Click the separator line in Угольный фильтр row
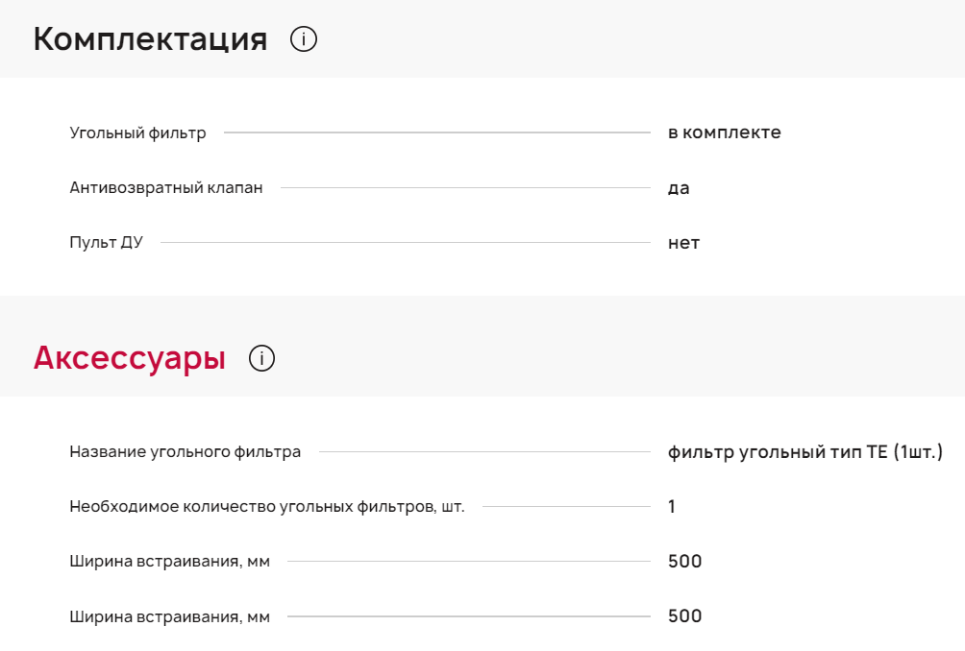The width and height of the screenshot is (965, 651). 437,133
